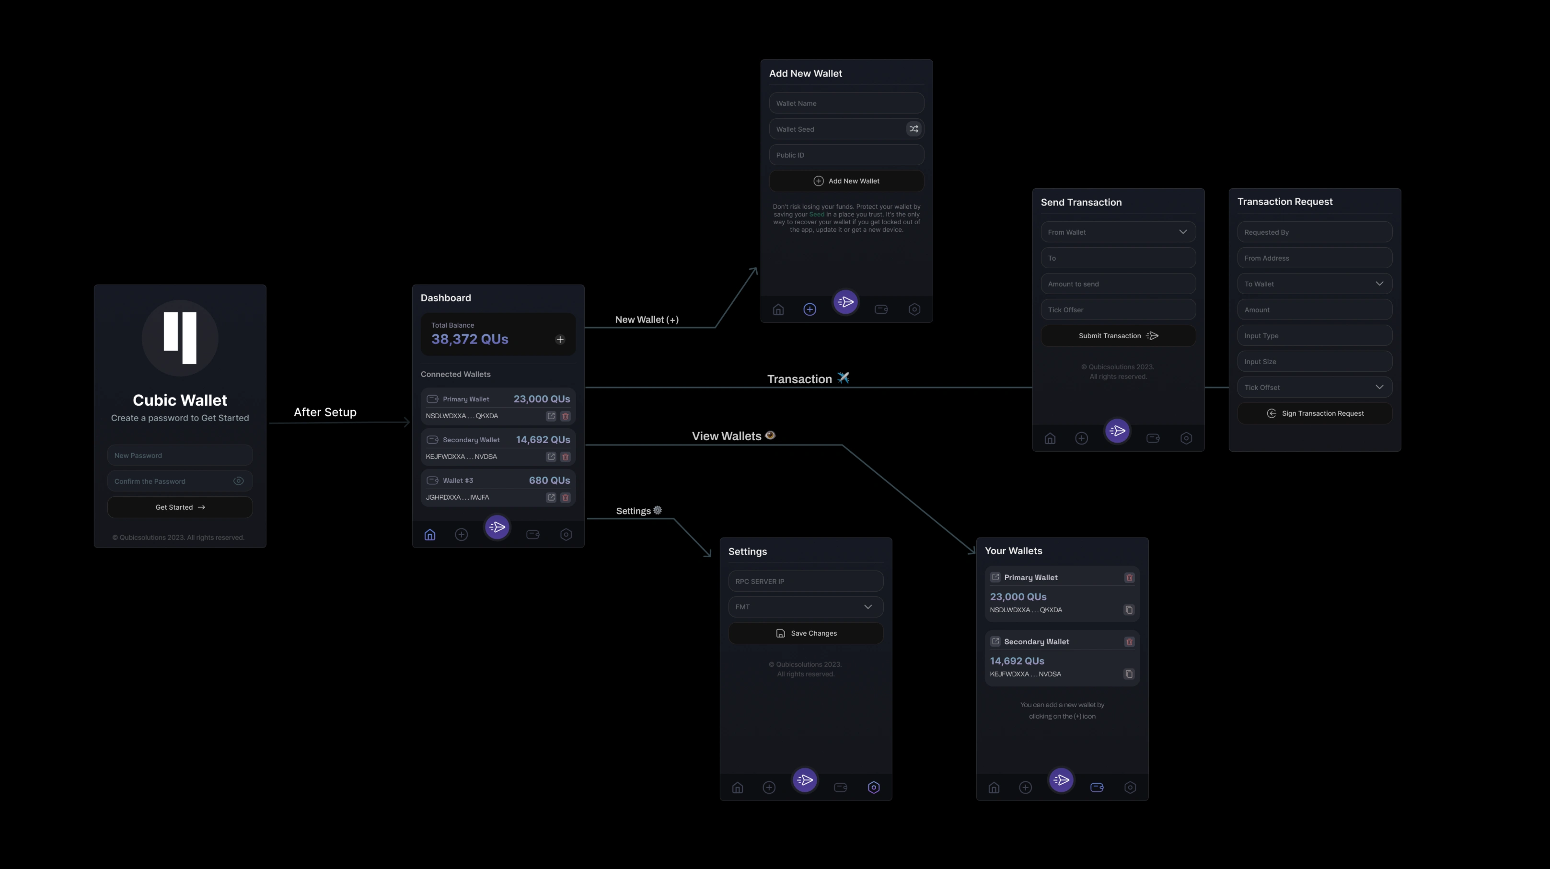Click wallet icon in Dashboard bottom bar

coord(533,535)
